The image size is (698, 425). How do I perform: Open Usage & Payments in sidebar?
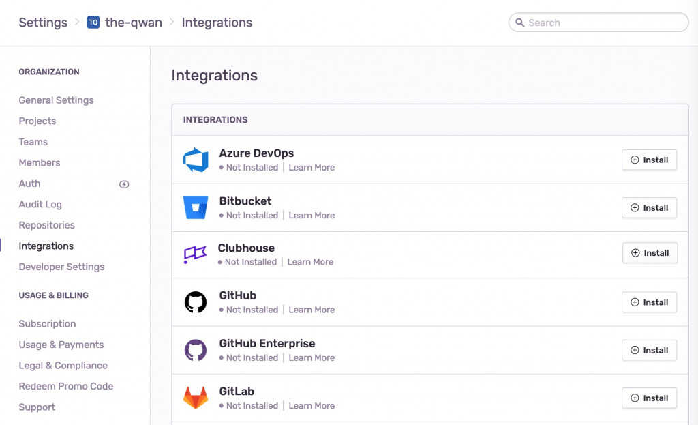point(61,345)
